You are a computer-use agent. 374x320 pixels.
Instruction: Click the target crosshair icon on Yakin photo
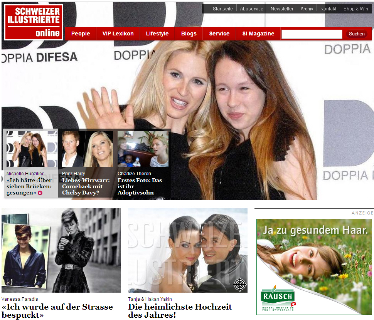click(240, 285)
